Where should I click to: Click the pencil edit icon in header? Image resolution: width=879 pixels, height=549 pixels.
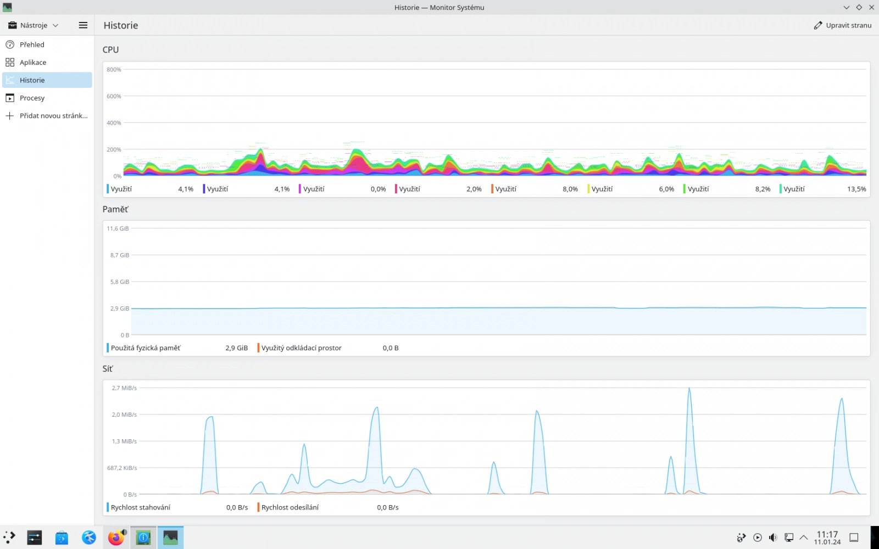point(817,25)
